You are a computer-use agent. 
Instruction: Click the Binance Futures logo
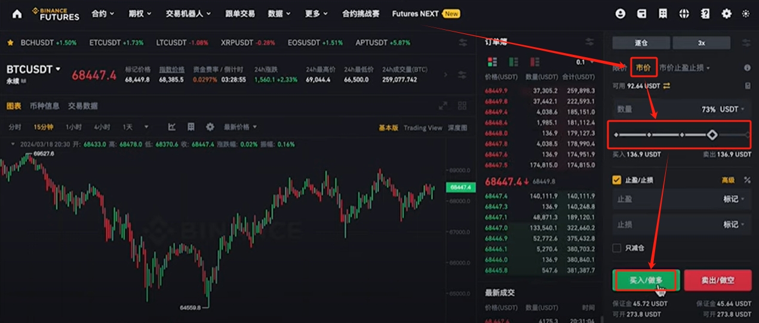56,14
